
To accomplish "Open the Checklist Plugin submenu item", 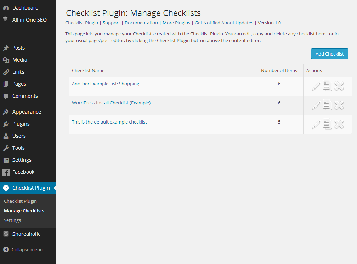I will point(20,201).
